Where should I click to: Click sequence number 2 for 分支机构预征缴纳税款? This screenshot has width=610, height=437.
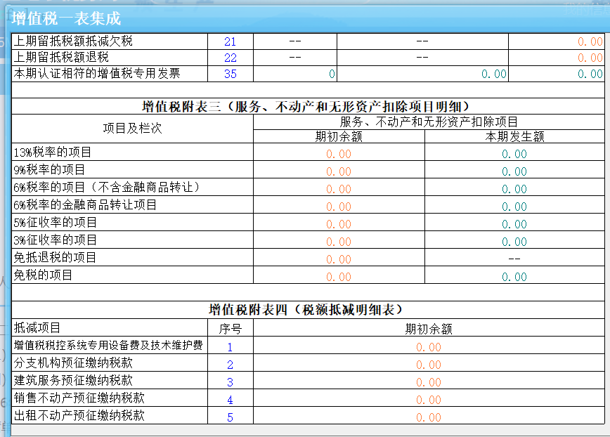pos(230,365)
